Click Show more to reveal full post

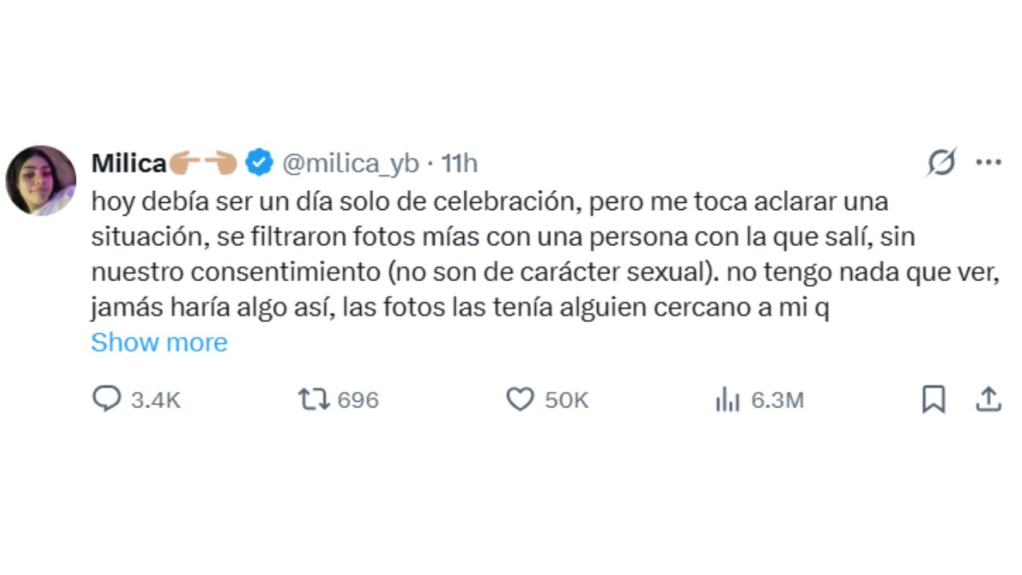[x=159, y=342]
